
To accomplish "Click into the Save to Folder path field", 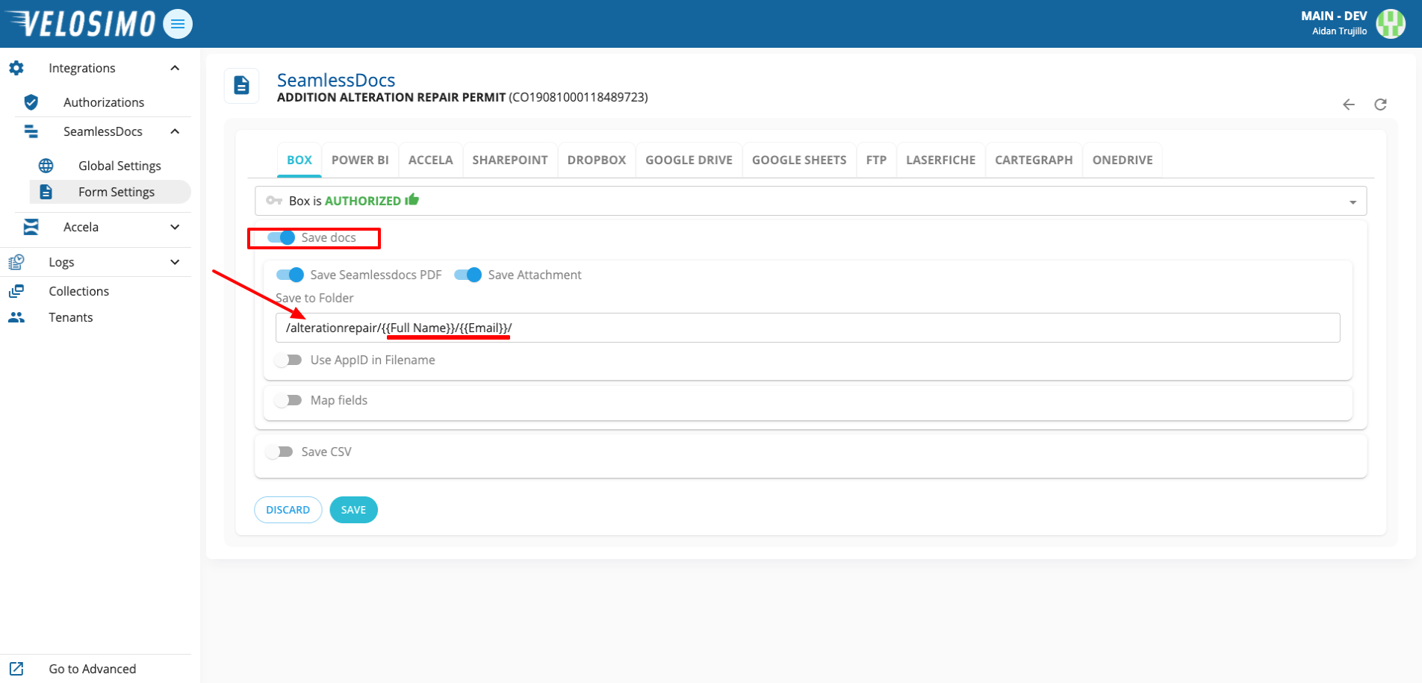I will pyautogui.click(x=807, y=328).
